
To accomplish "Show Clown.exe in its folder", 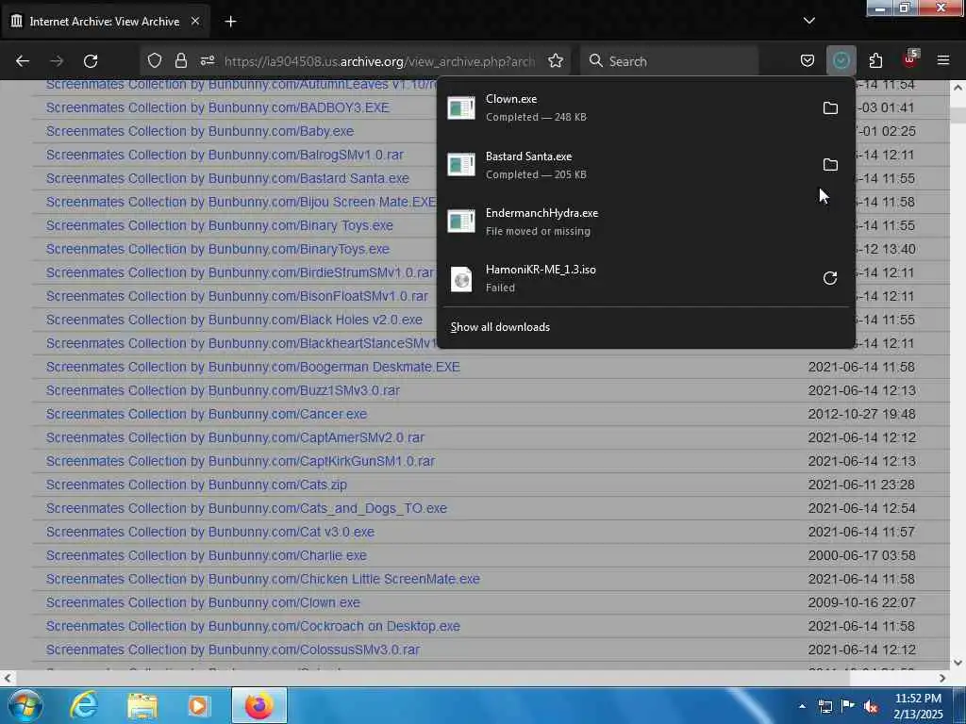I will coord(830,107).
